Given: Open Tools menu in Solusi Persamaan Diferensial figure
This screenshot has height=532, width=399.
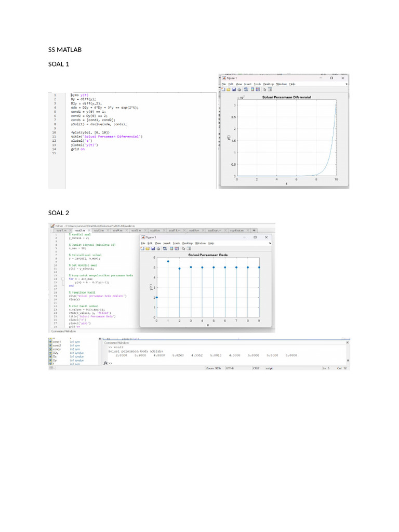Looking at the screenshot, I should click(x=257, y=84).
